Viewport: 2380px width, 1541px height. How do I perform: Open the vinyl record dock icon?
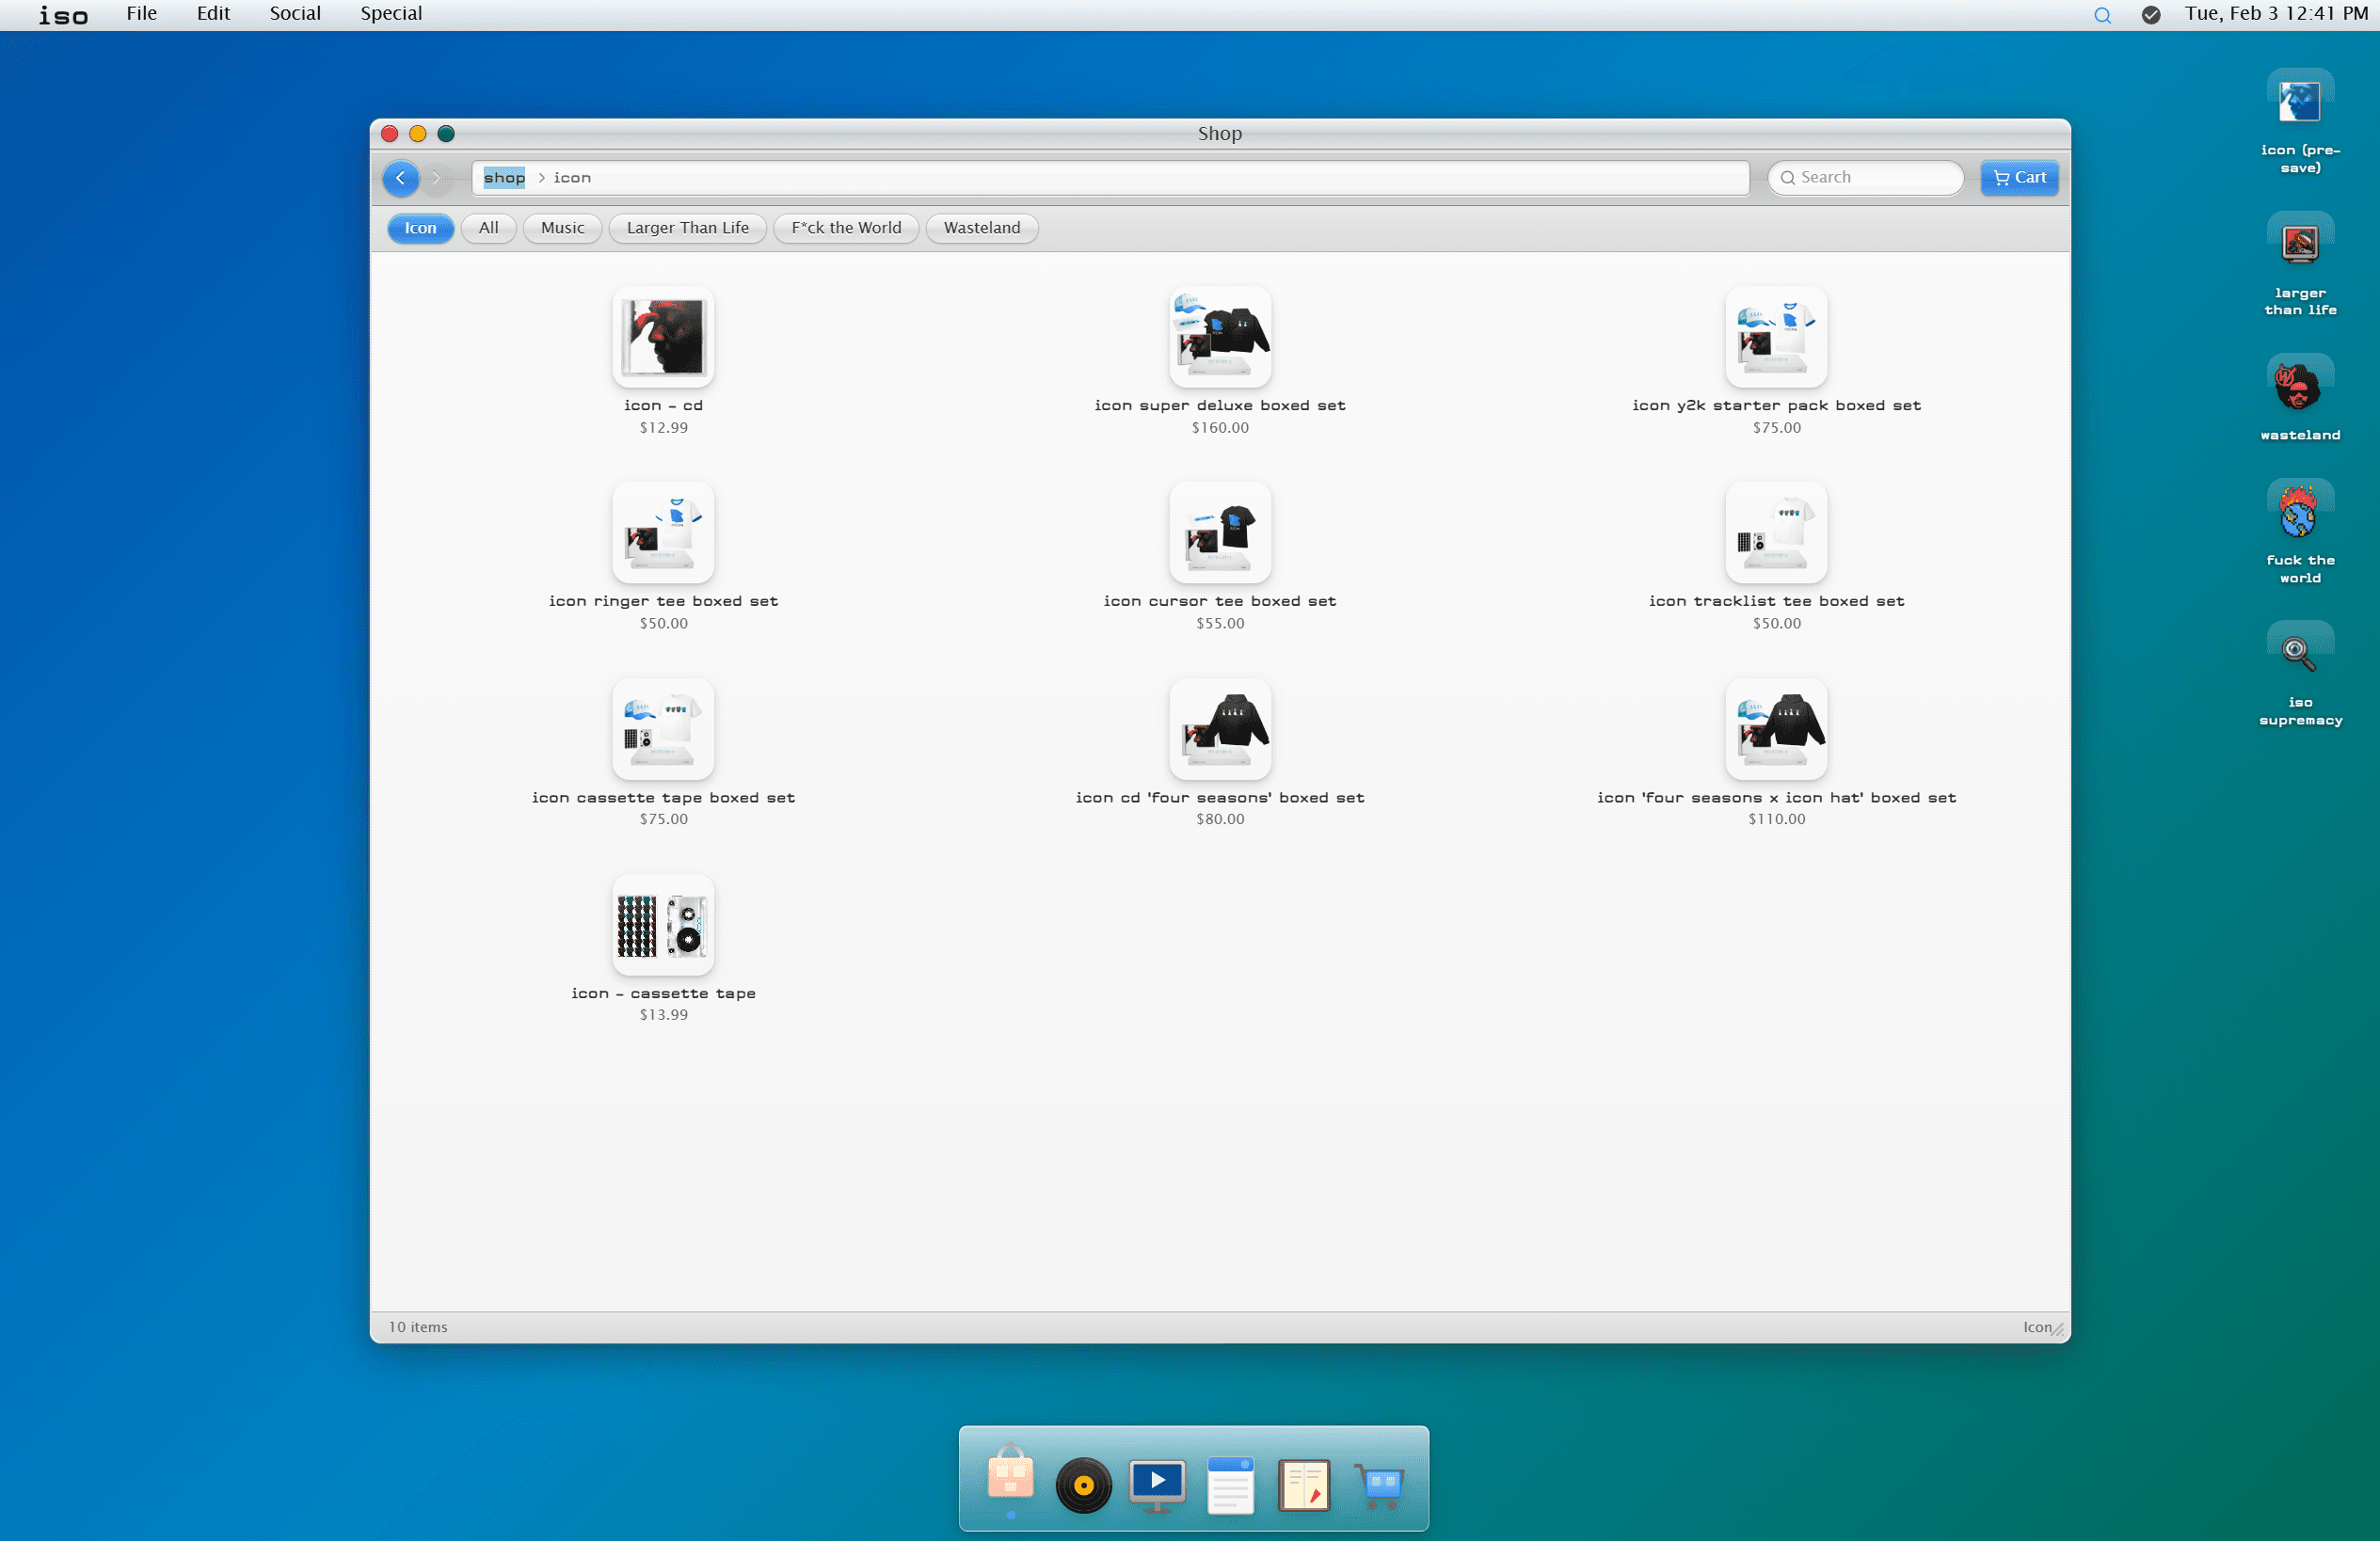[x=1083, y=1484]
